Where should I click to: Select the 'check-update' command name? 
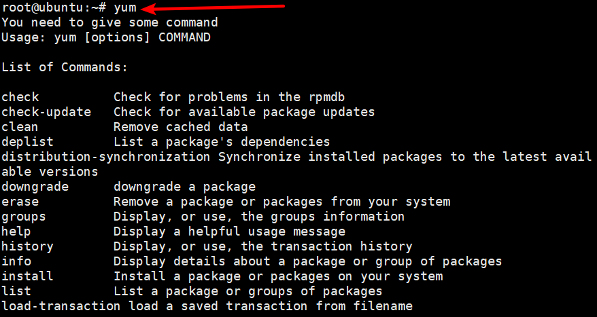[x=46, y=112]
